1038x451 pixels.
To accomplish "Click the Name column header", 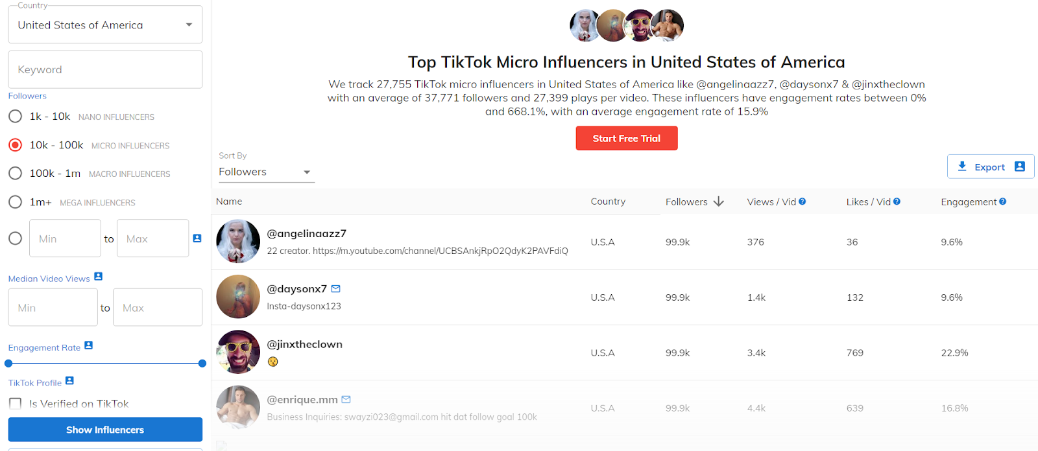I will 229,202.
